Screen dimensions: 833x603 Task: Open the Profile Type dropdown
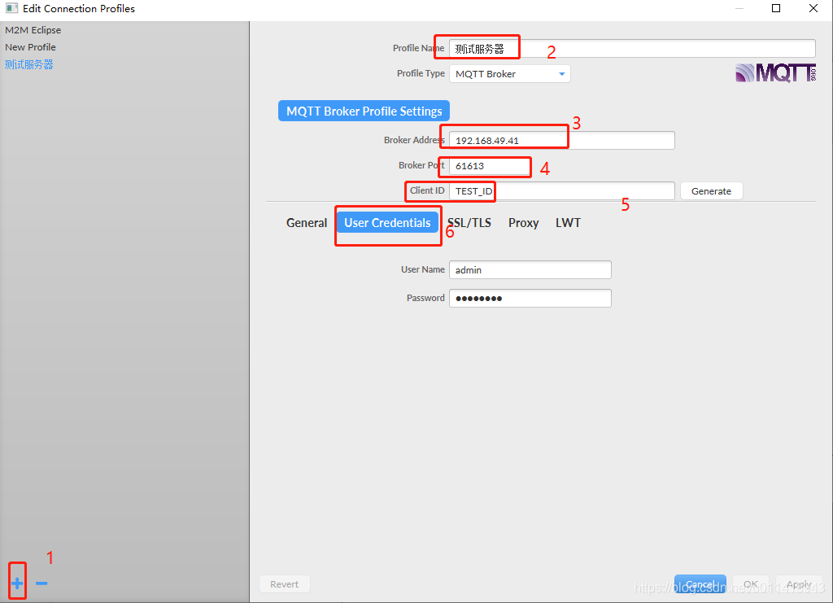point(510,74)
